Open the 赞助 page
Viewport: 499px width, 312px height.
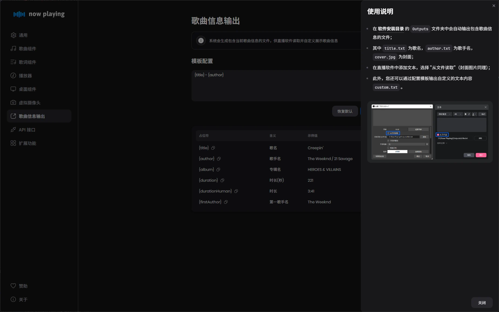tap(23, 286)
